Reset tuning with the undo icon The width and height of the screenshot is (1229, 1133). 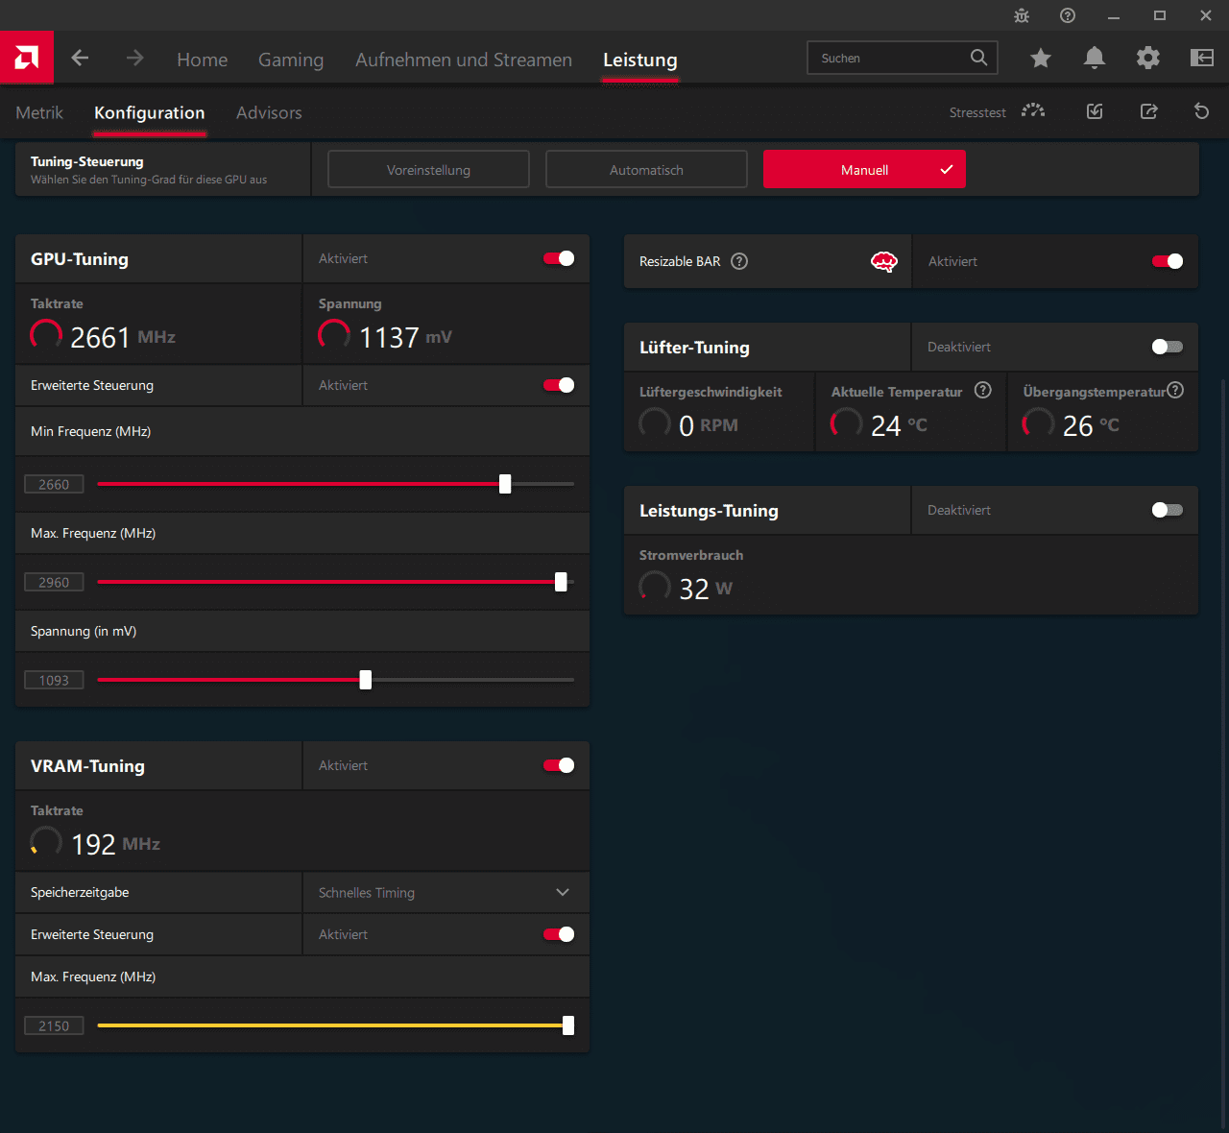point(1201,111)
